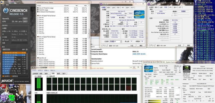Collapse the CPU #0 Digital Thermal Sensor group
Screen dimensions: 215x103
point(38,16)
